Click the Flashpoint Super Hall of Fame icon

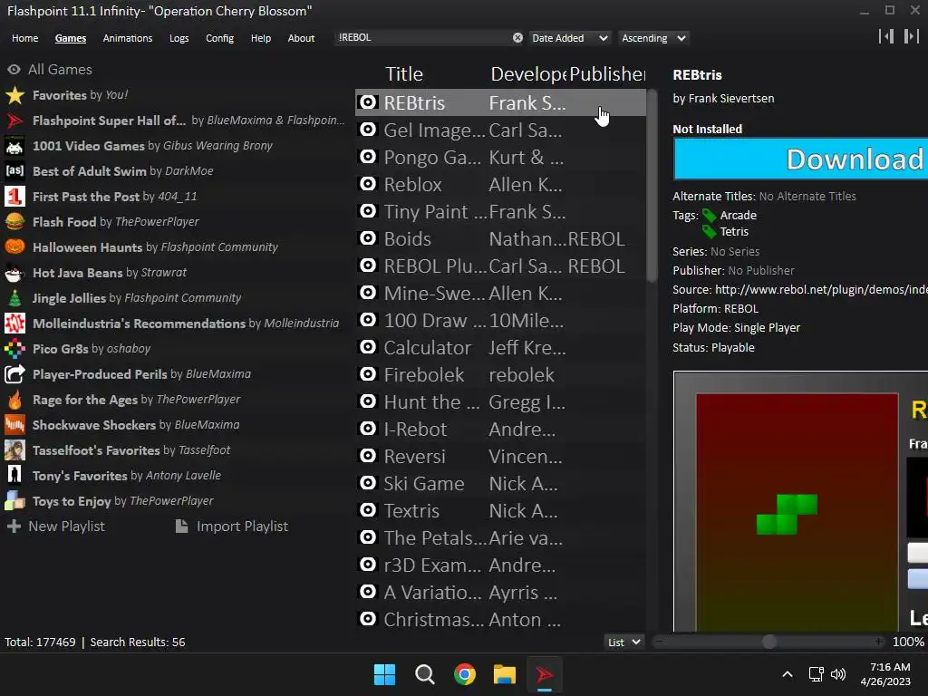click(x=14, y=121)
